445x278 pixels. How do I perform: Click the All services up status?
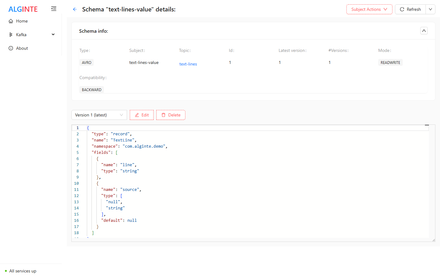tap(23, 271)
